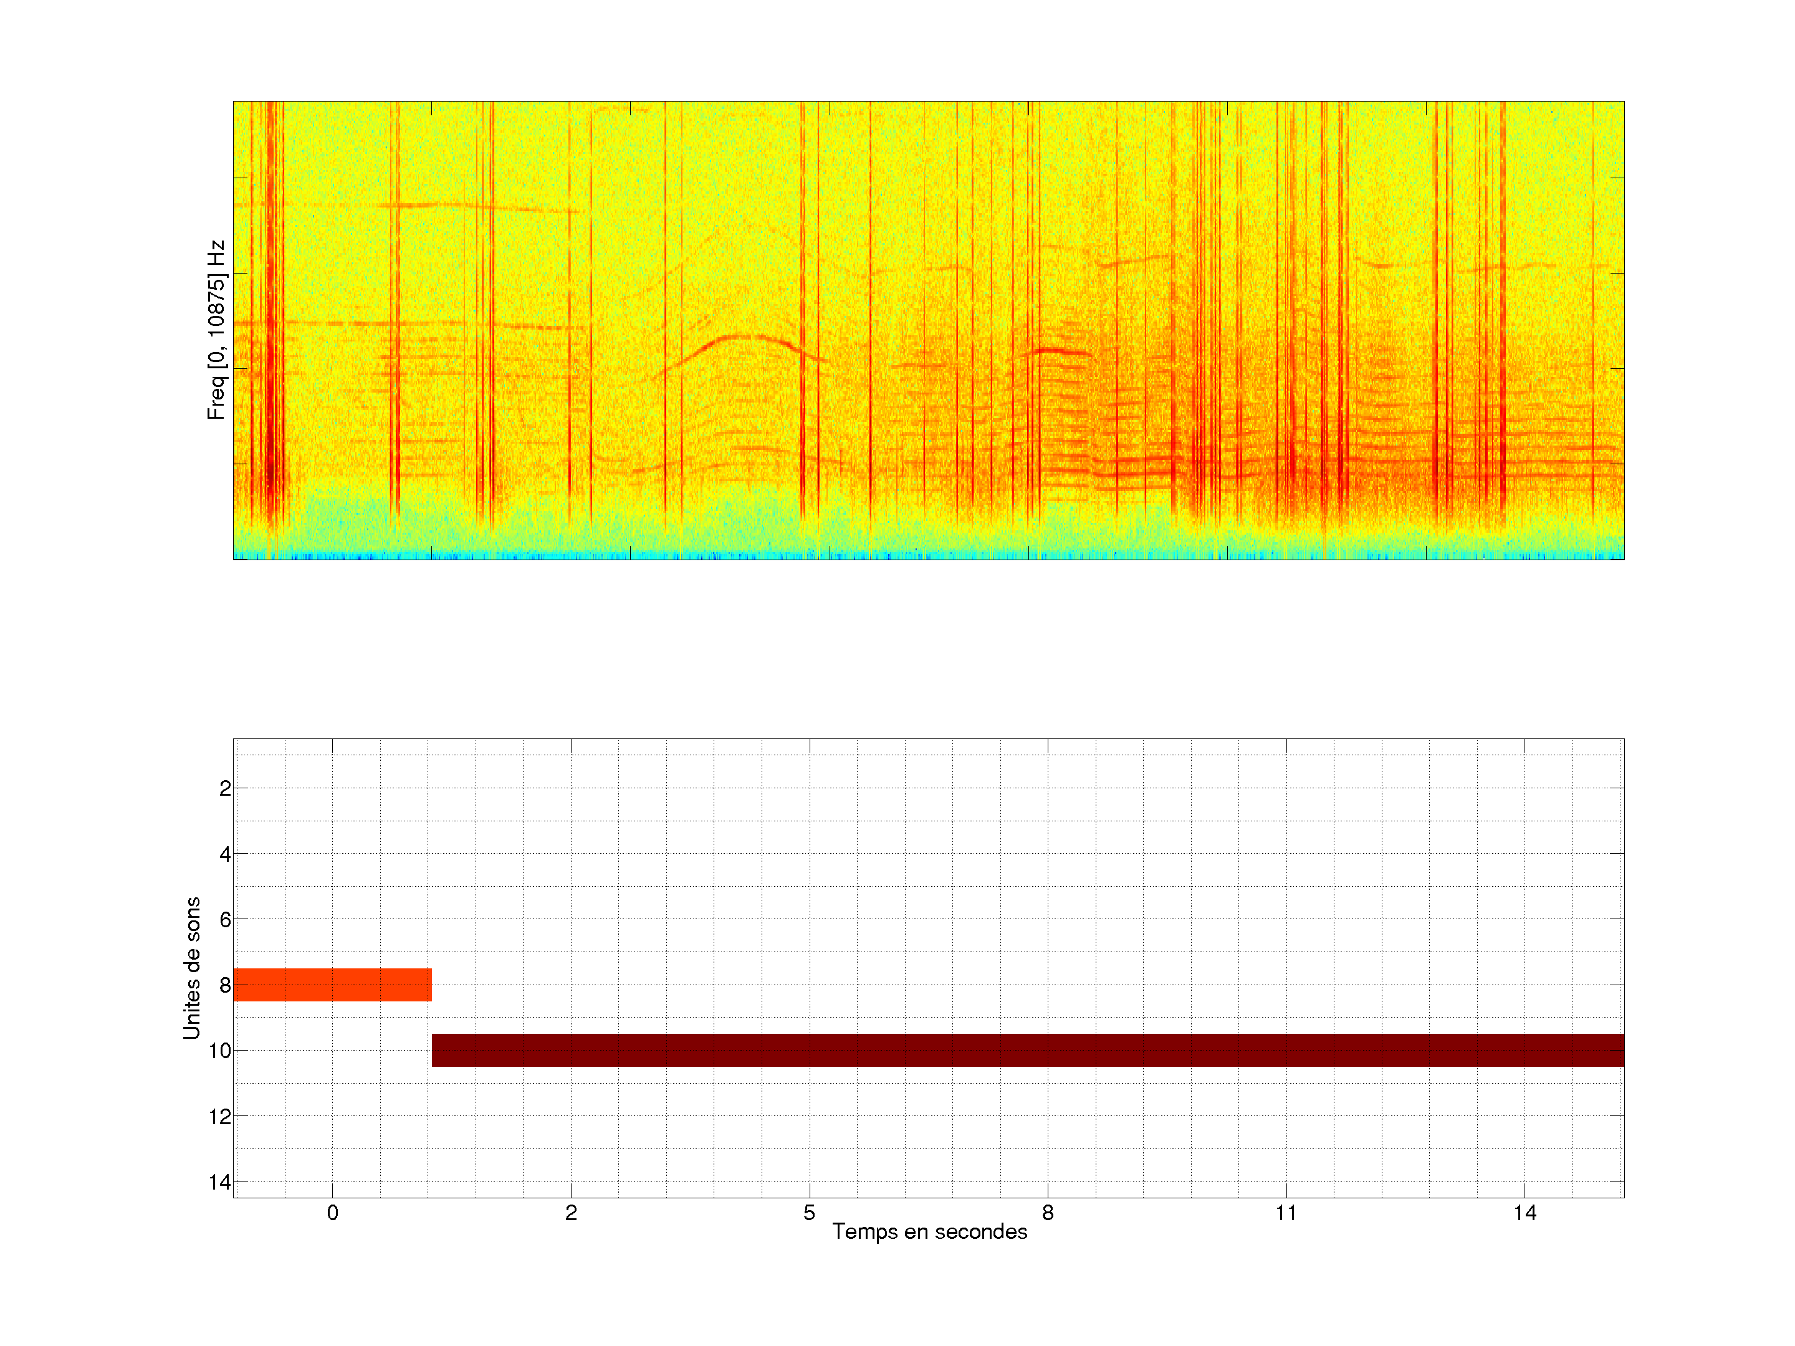Click the dark red bar at unit 10
This screenshot has width=1795, height=1346.
coord(1027,1050)
